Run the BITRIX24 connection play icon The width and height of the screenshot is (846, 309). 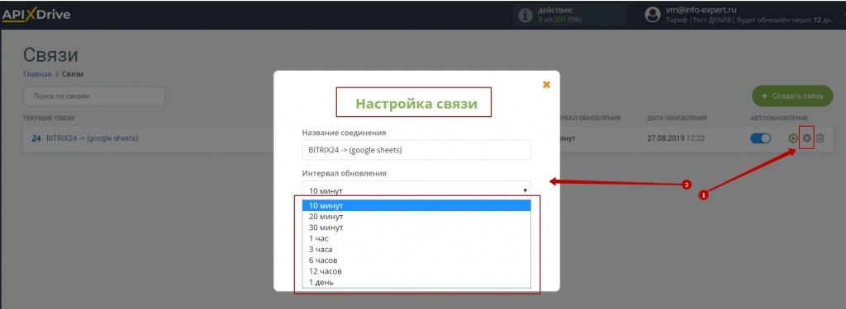tap(792, 138)
